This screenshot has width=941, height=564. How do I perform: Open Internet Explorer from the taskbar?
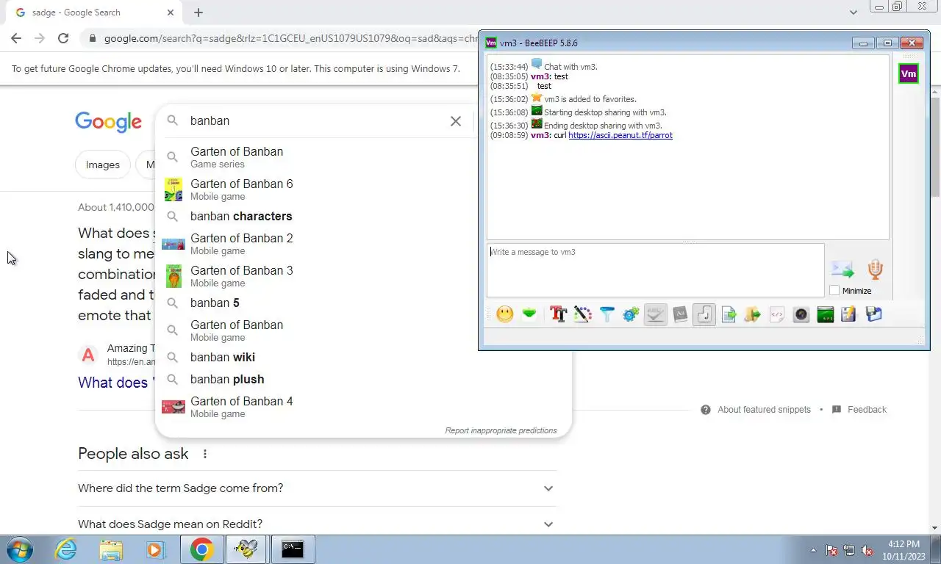point(66,549)
